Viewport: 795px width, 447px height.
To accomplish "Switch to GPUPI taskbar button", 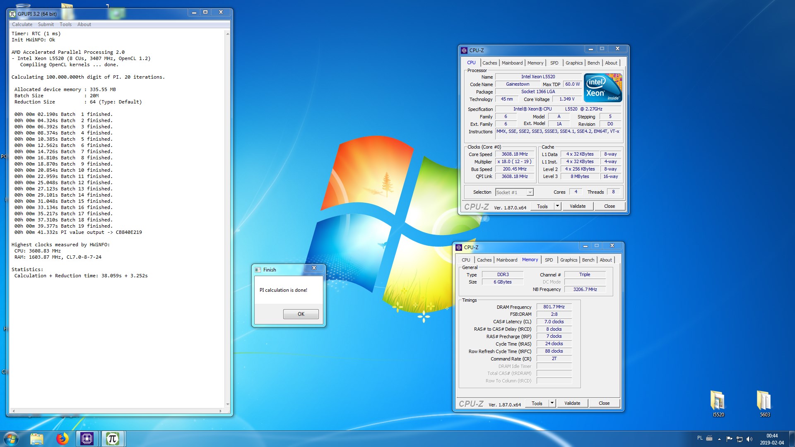I will pos(113,439).
